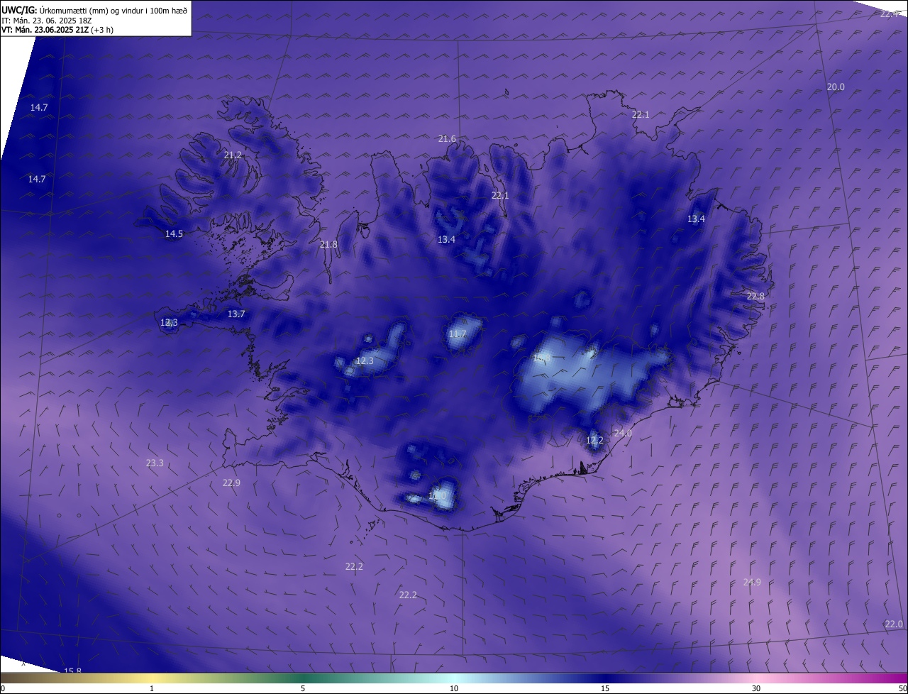Click the 22.8 value on the east coast

[755, 296]
